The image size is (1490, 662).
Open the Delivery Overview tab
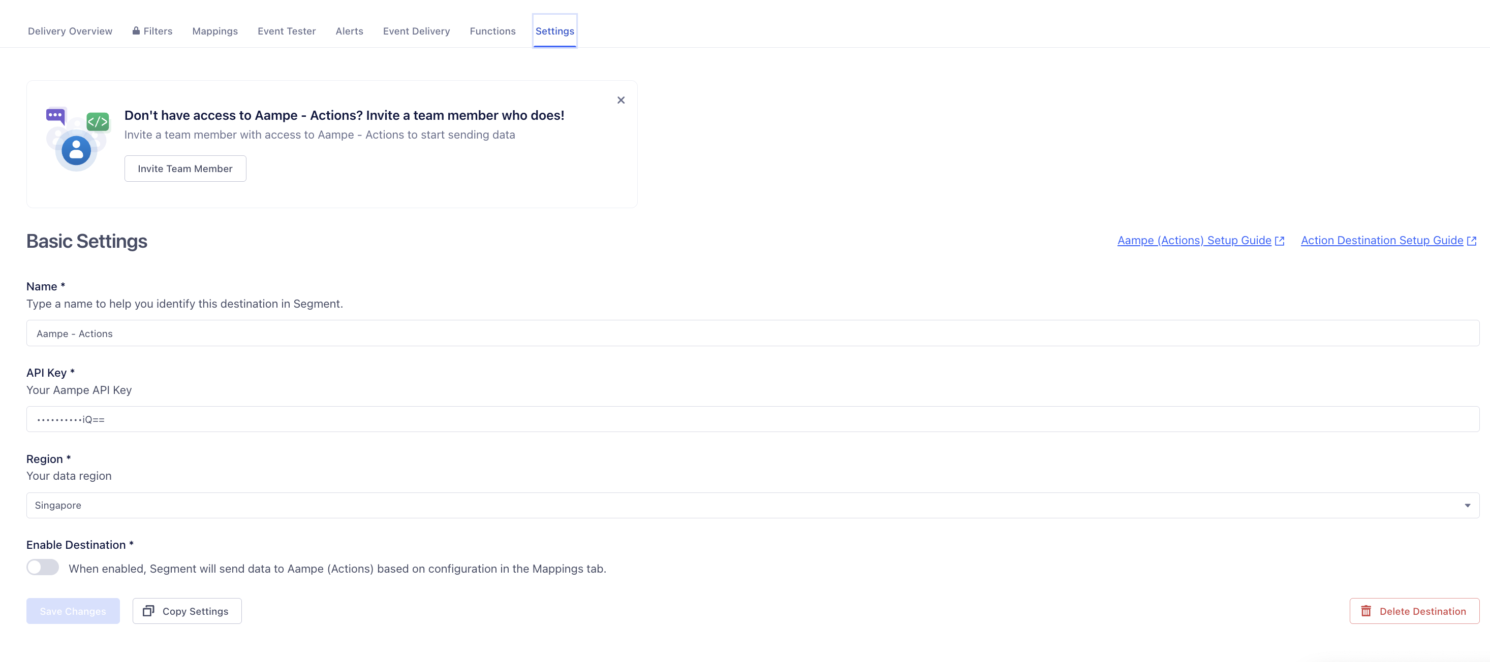coord(70,31)
